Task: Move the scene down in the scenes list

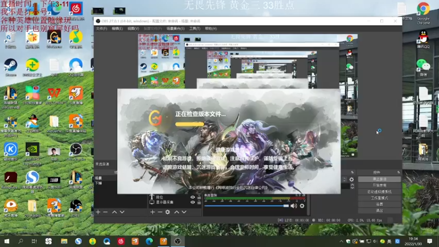Action: pyautogui.click(x=122, y=212)
